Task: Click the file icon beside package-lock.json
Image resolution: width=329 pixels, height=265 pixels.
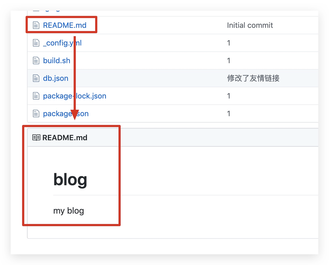Action: tap(36, 96)
